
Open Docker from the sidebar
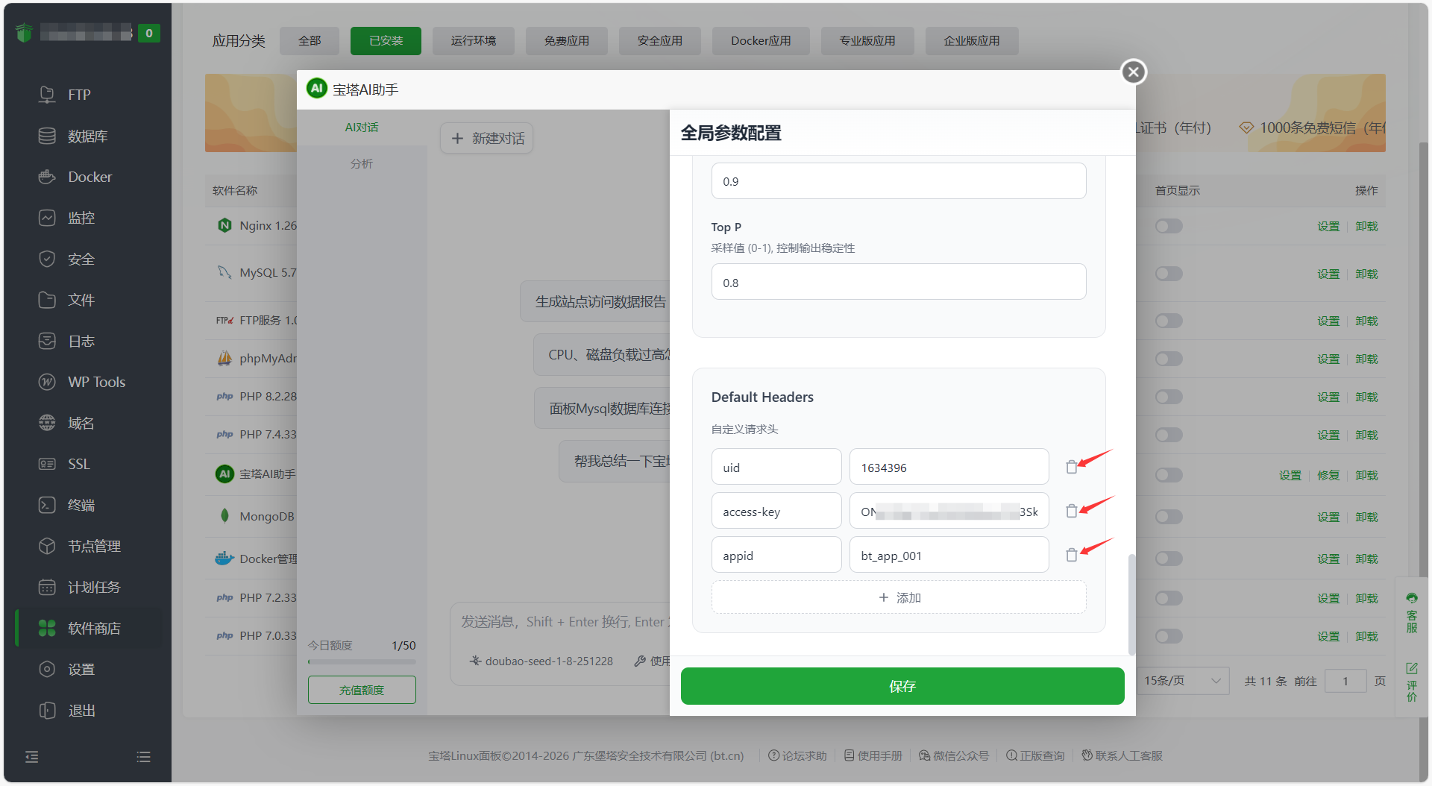coord(89,177)
